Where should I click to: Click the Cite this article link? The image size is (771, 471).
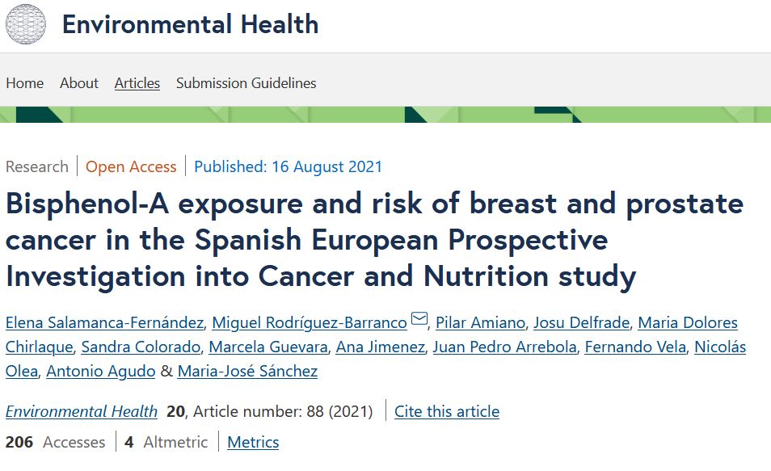447,411
